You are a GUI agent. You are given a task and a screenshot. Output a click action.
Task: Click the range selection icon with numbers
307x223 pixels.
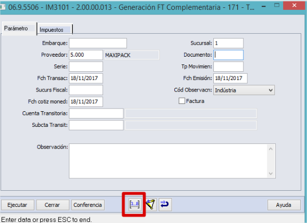click(x=135, y=205)
